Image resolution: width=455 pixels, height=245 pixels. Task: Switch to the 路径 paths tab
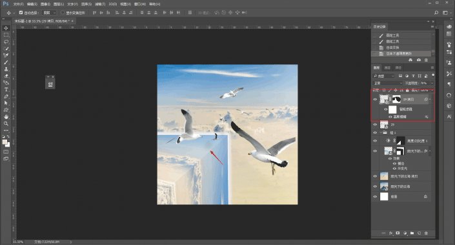click(398, 68)
